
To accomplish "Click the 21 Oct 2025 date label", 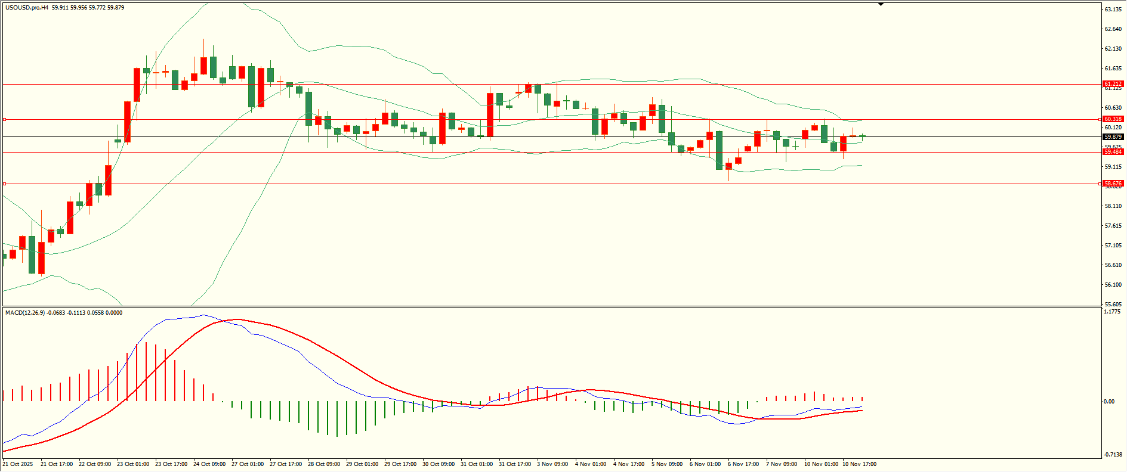I will (18, 464).
